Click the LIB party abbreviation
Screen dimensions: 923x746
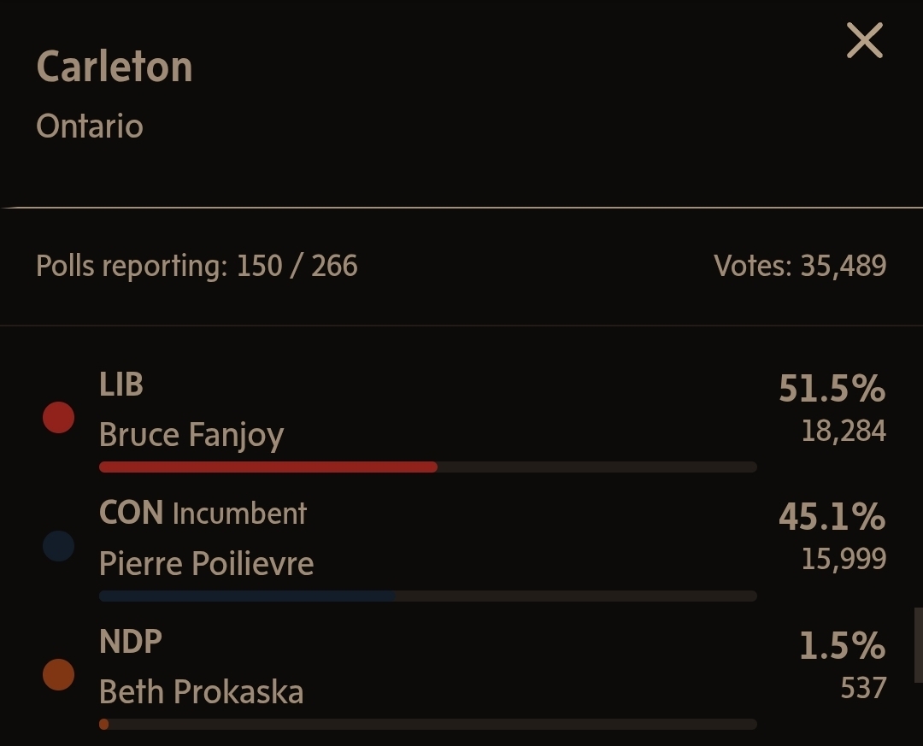pos(121,385)
